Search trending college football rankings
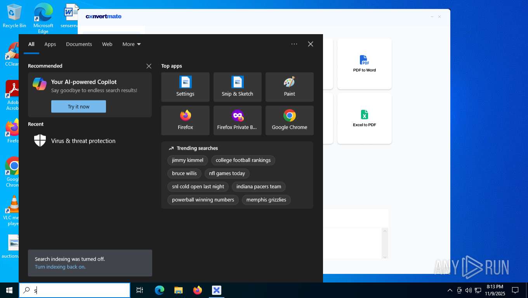The width and height of the screenshot is (528, 298). click(x=243, y=160)
